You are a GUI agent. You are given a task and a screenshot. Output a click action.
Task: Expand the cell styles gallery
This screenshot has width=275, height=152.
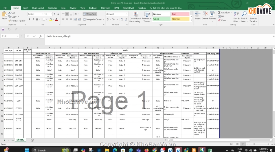coord(191,20)
